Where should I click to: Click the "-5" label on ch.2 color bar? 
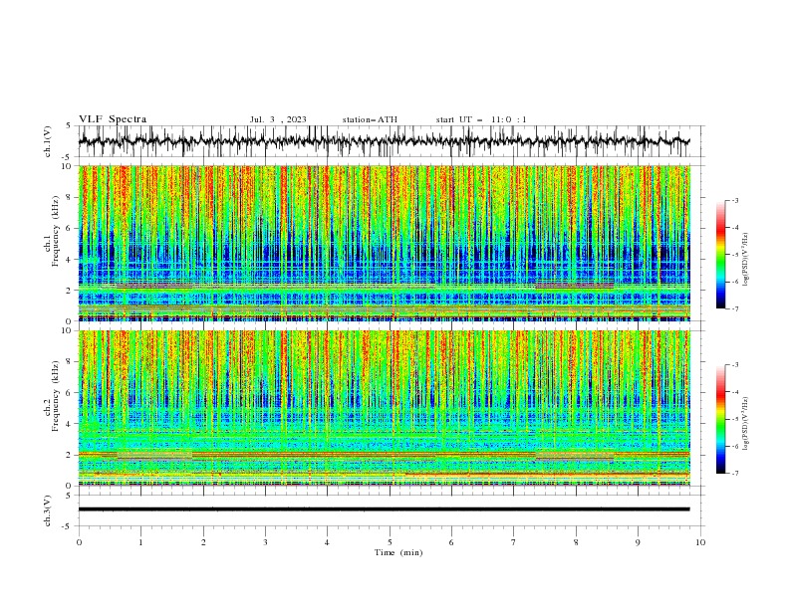click(734, 419)
